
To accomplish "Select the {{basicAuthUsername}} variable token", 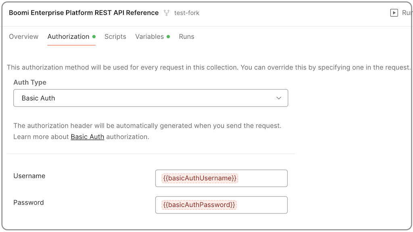I will (x=200, y=178).
